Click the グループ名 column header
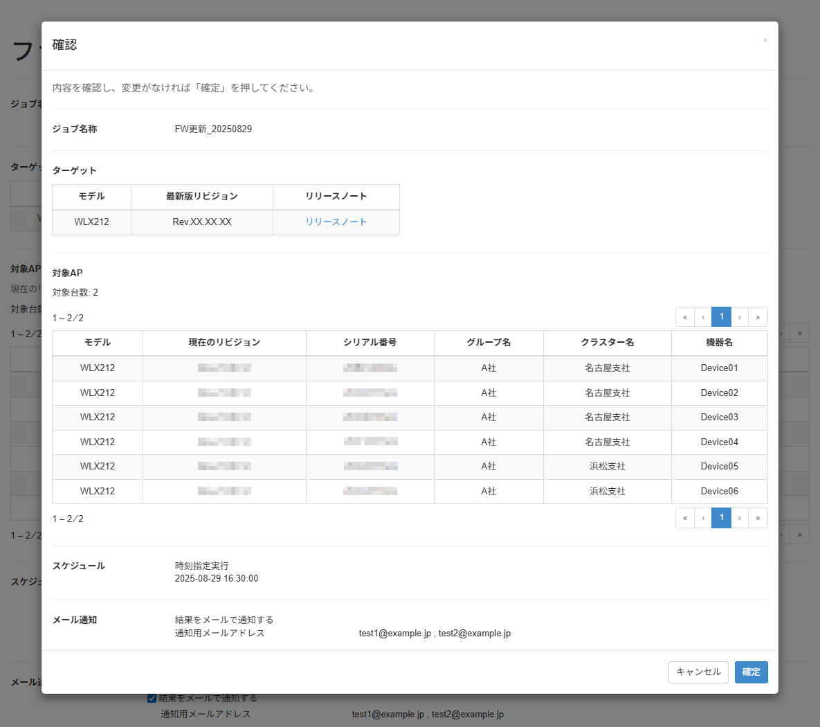The height and width of the screenshot is (727, 820). 489,343
